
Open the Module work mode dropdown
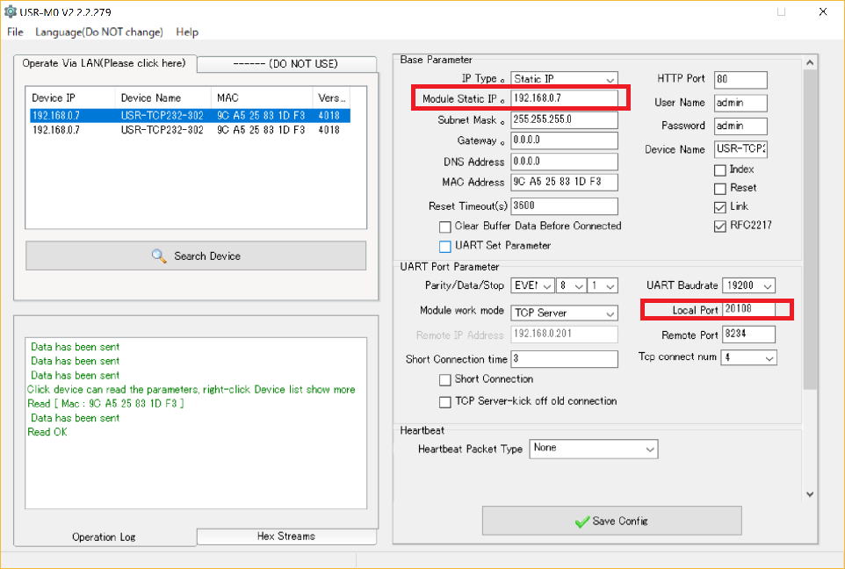point(564,313)
